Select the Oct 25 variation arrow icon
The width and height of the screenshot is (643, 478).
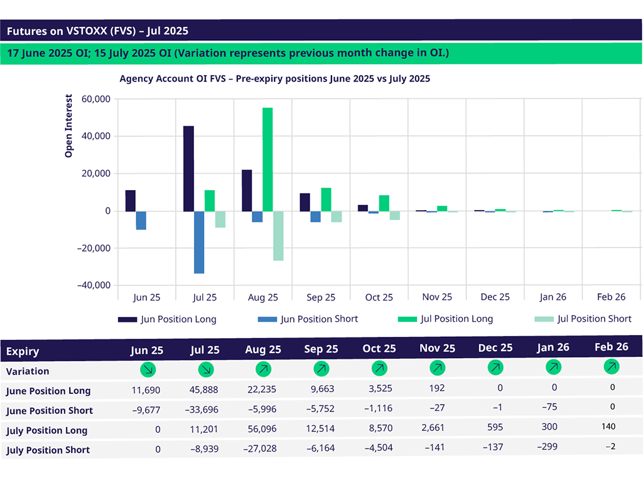point(379,368)
